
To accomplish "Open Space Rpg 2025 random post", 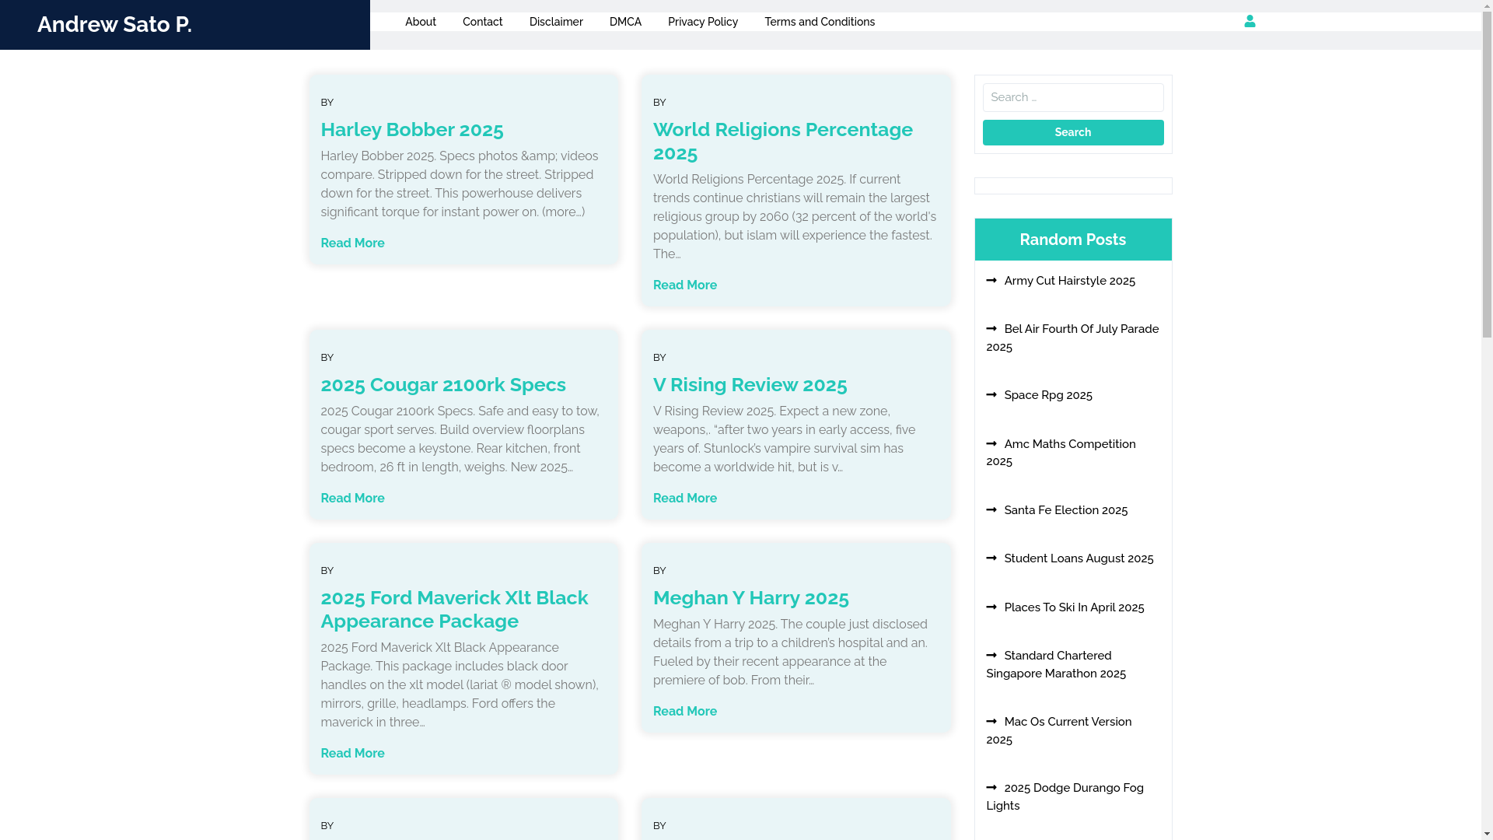I will pyautogui.click(x=1048, y=395).
